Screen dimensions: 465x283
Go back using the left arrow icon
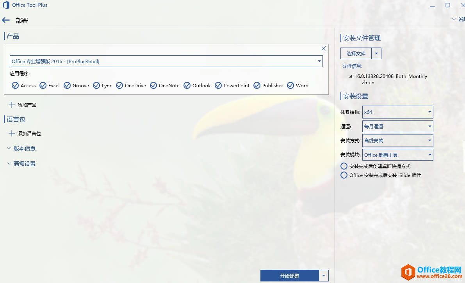coord(6,20)
